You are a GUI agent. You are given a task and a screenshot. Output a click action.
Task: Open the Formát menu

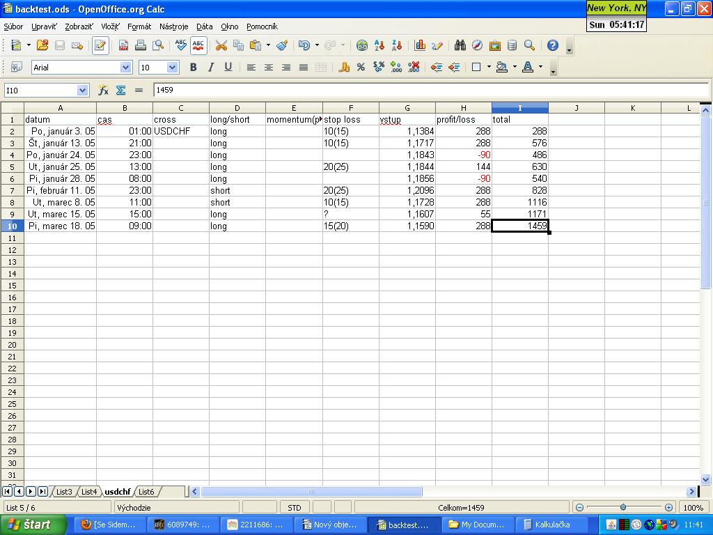pyautogui.click(x=139, y=26)
